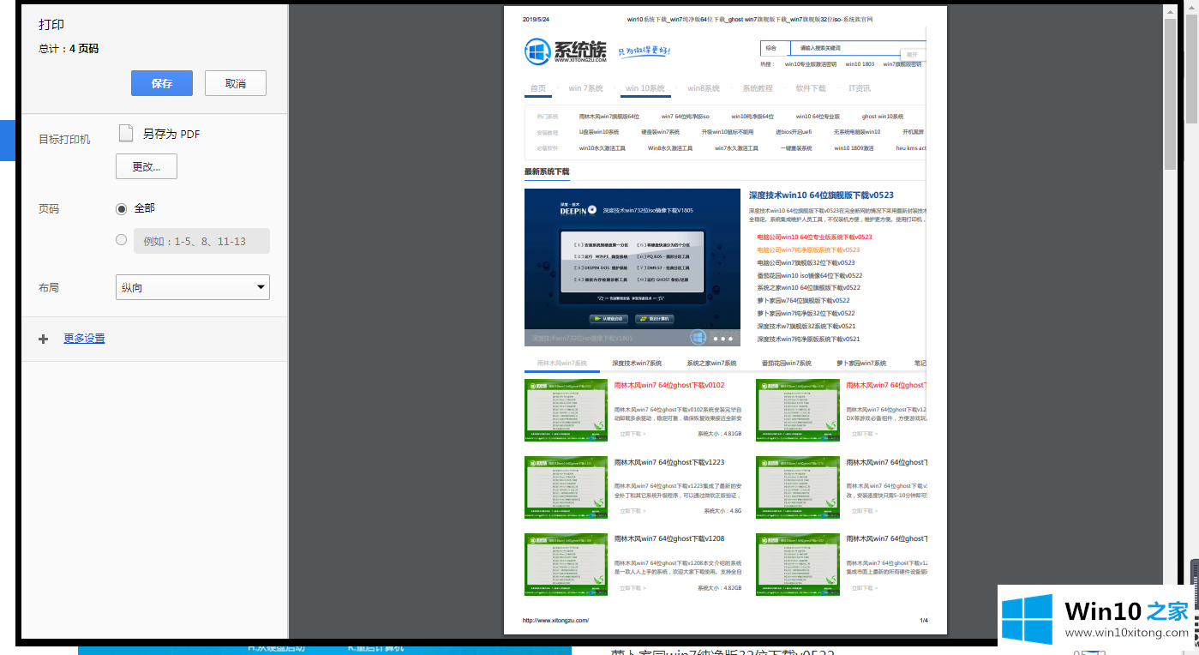
Task: Click the 系统之家win7系统 category tab in the preview
Action: click(x=711, y=364)
